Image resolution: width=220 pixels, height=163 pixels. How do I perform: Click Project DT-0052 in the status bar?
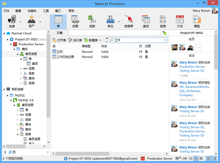click(x=101, y=159)
